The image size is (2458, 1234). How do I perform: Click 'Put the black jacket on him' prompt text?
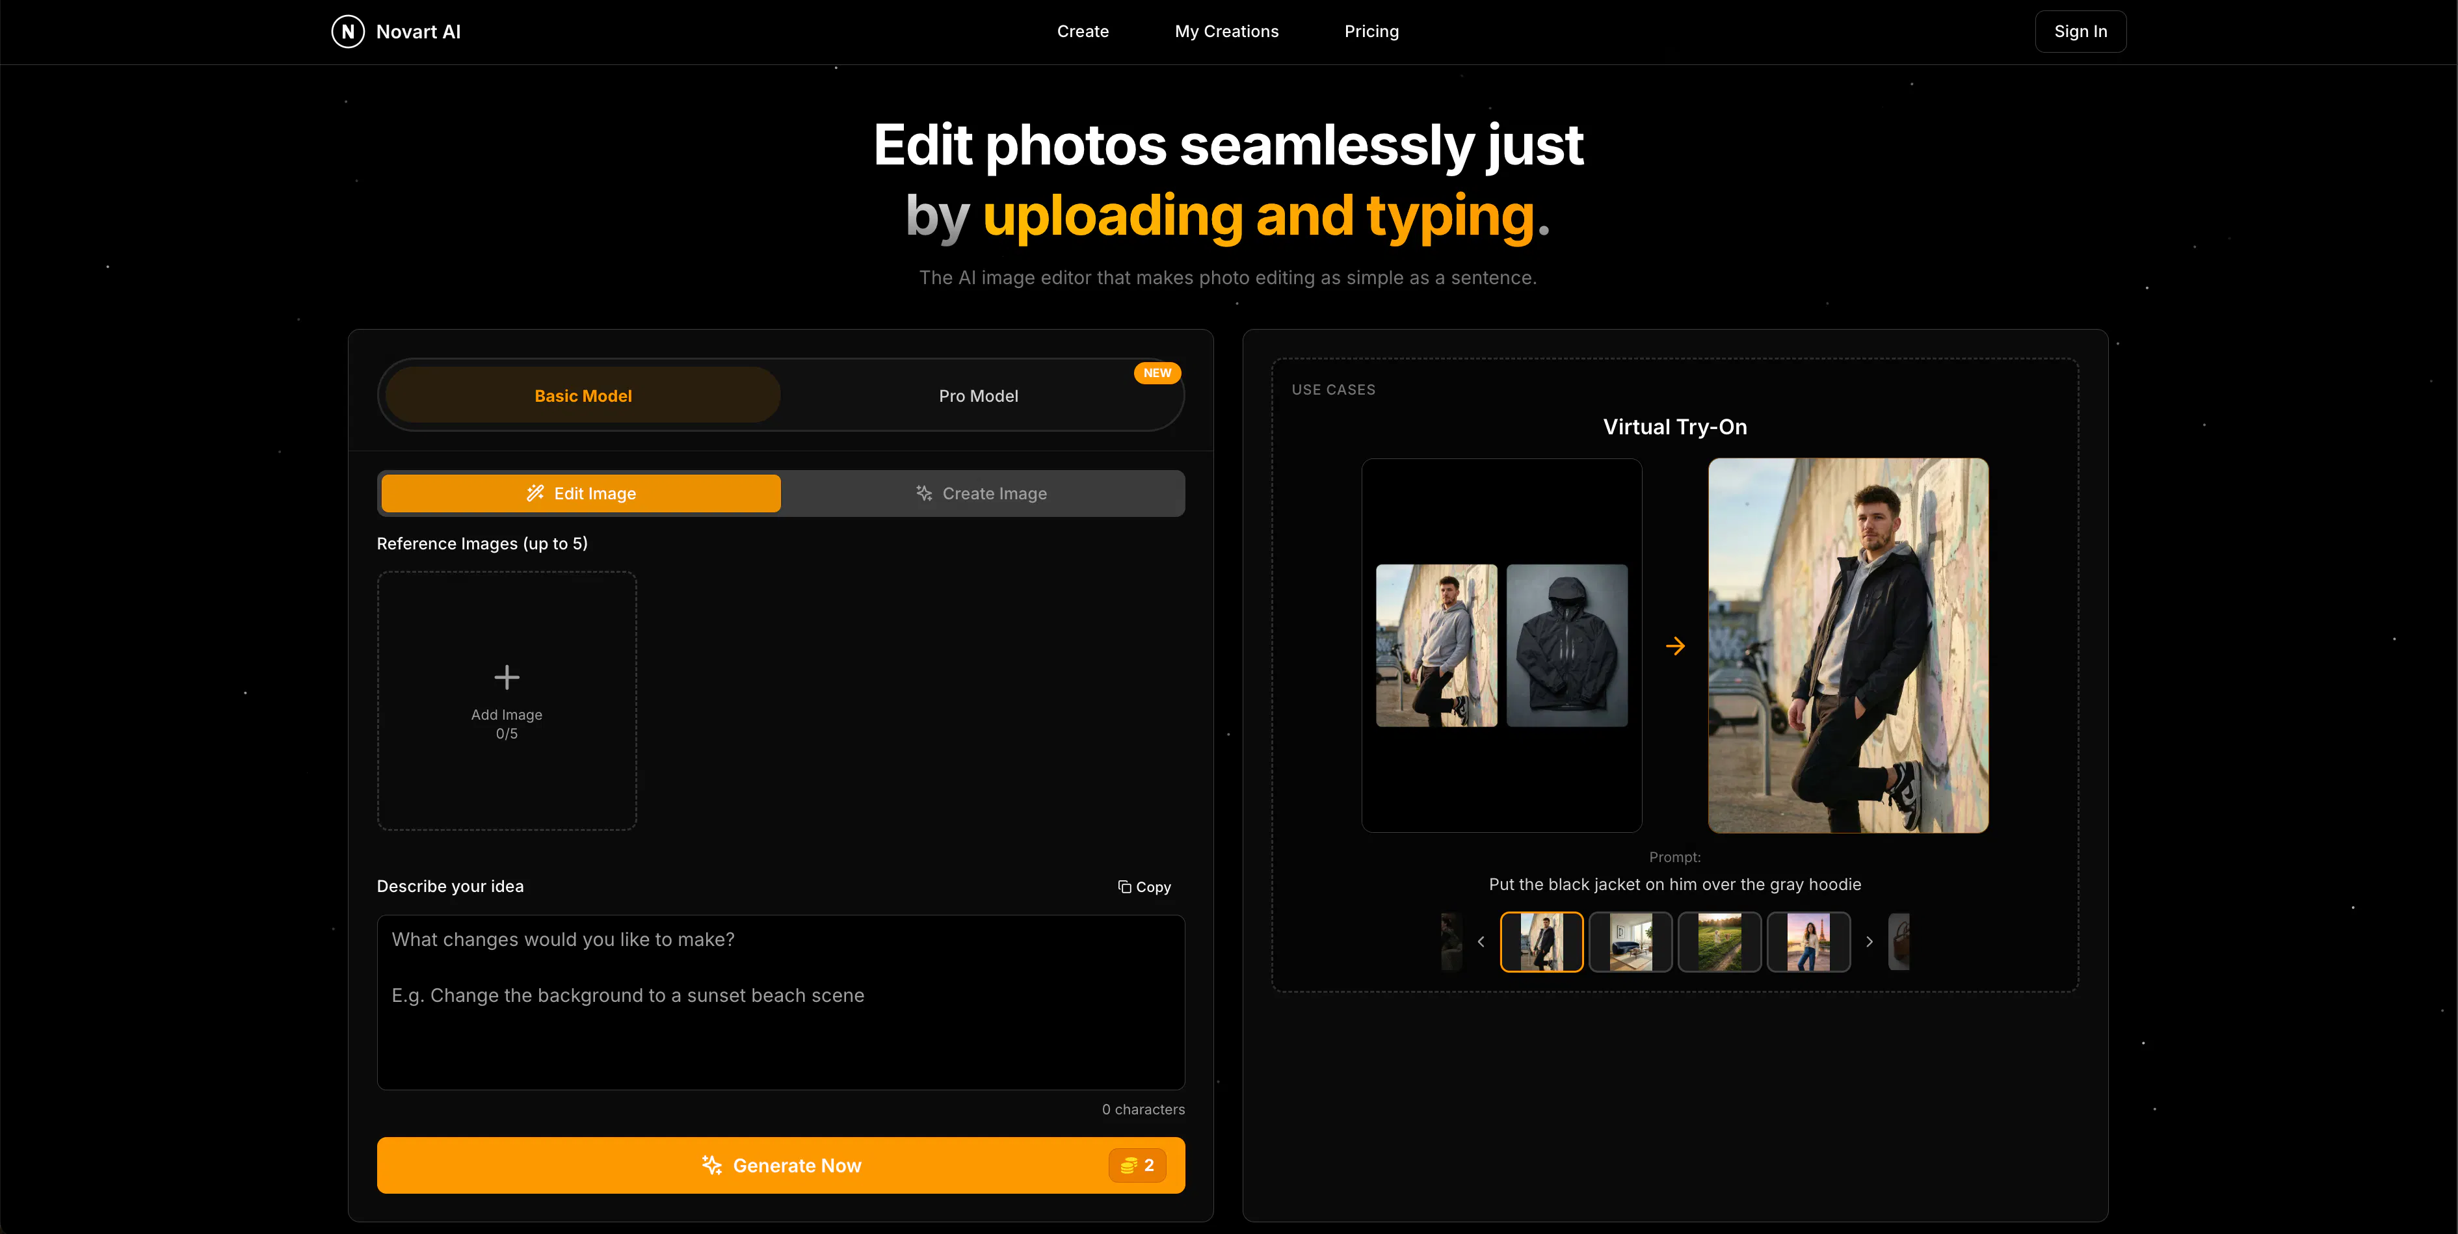point(1674,885)
